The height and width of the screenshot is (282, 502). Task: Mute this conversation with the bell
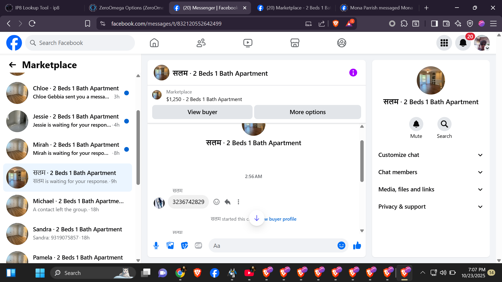click(416, 124)
